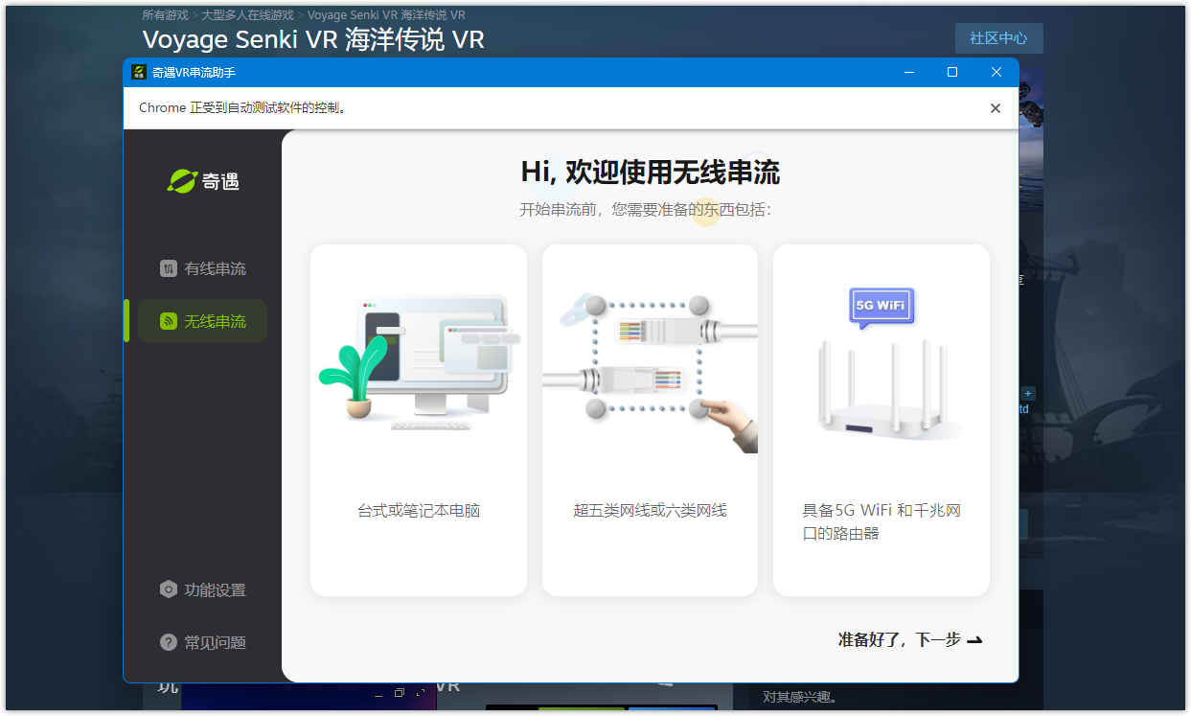This screenshot has height=716, width=1191.
Task: Click the 功能设置 hexagon gear icon
Action: [x=169, y=589]
